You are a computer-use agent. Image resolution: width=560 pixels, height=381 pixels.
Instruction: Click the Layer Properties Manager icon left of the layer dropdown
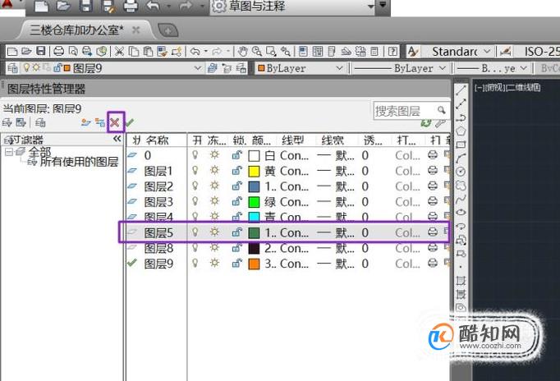point(12,68)
